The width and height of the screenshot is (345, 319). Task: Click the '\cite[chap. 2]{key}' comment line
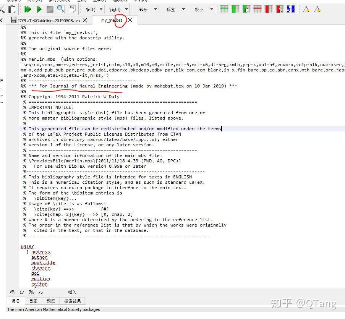(78, 214)
